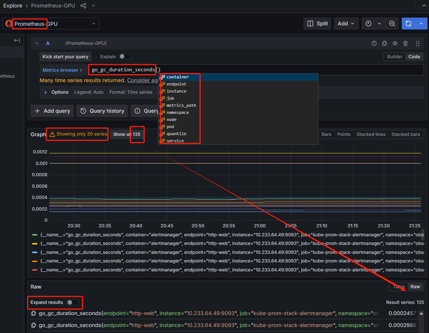429x333 pixels.
Task: Click Kick start your query
Action: click(x=65, y=57)
